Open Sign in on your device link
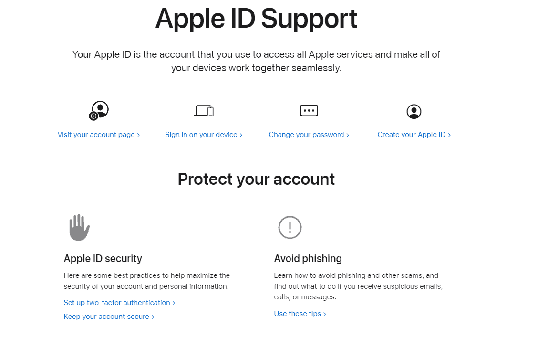The height and width of the screenshot is (338, 538). point(204,135)
